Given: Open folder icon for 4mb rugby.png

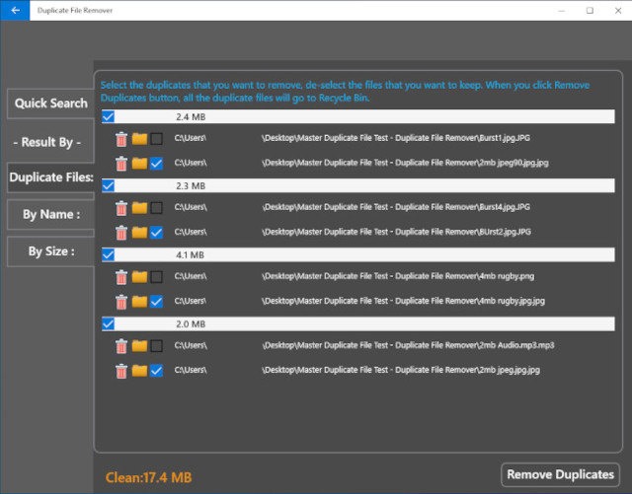Looking at the screenshot, I should [x=139, y=277].
